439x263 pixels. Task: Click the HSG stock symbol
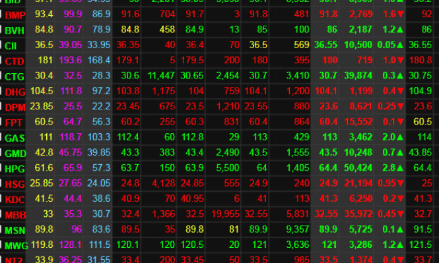[x=15, y=184]
